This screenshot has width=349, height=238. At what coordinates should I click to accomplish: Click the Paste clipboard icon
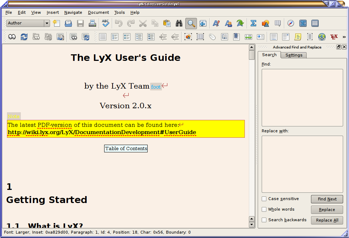(x=167, y=23)
